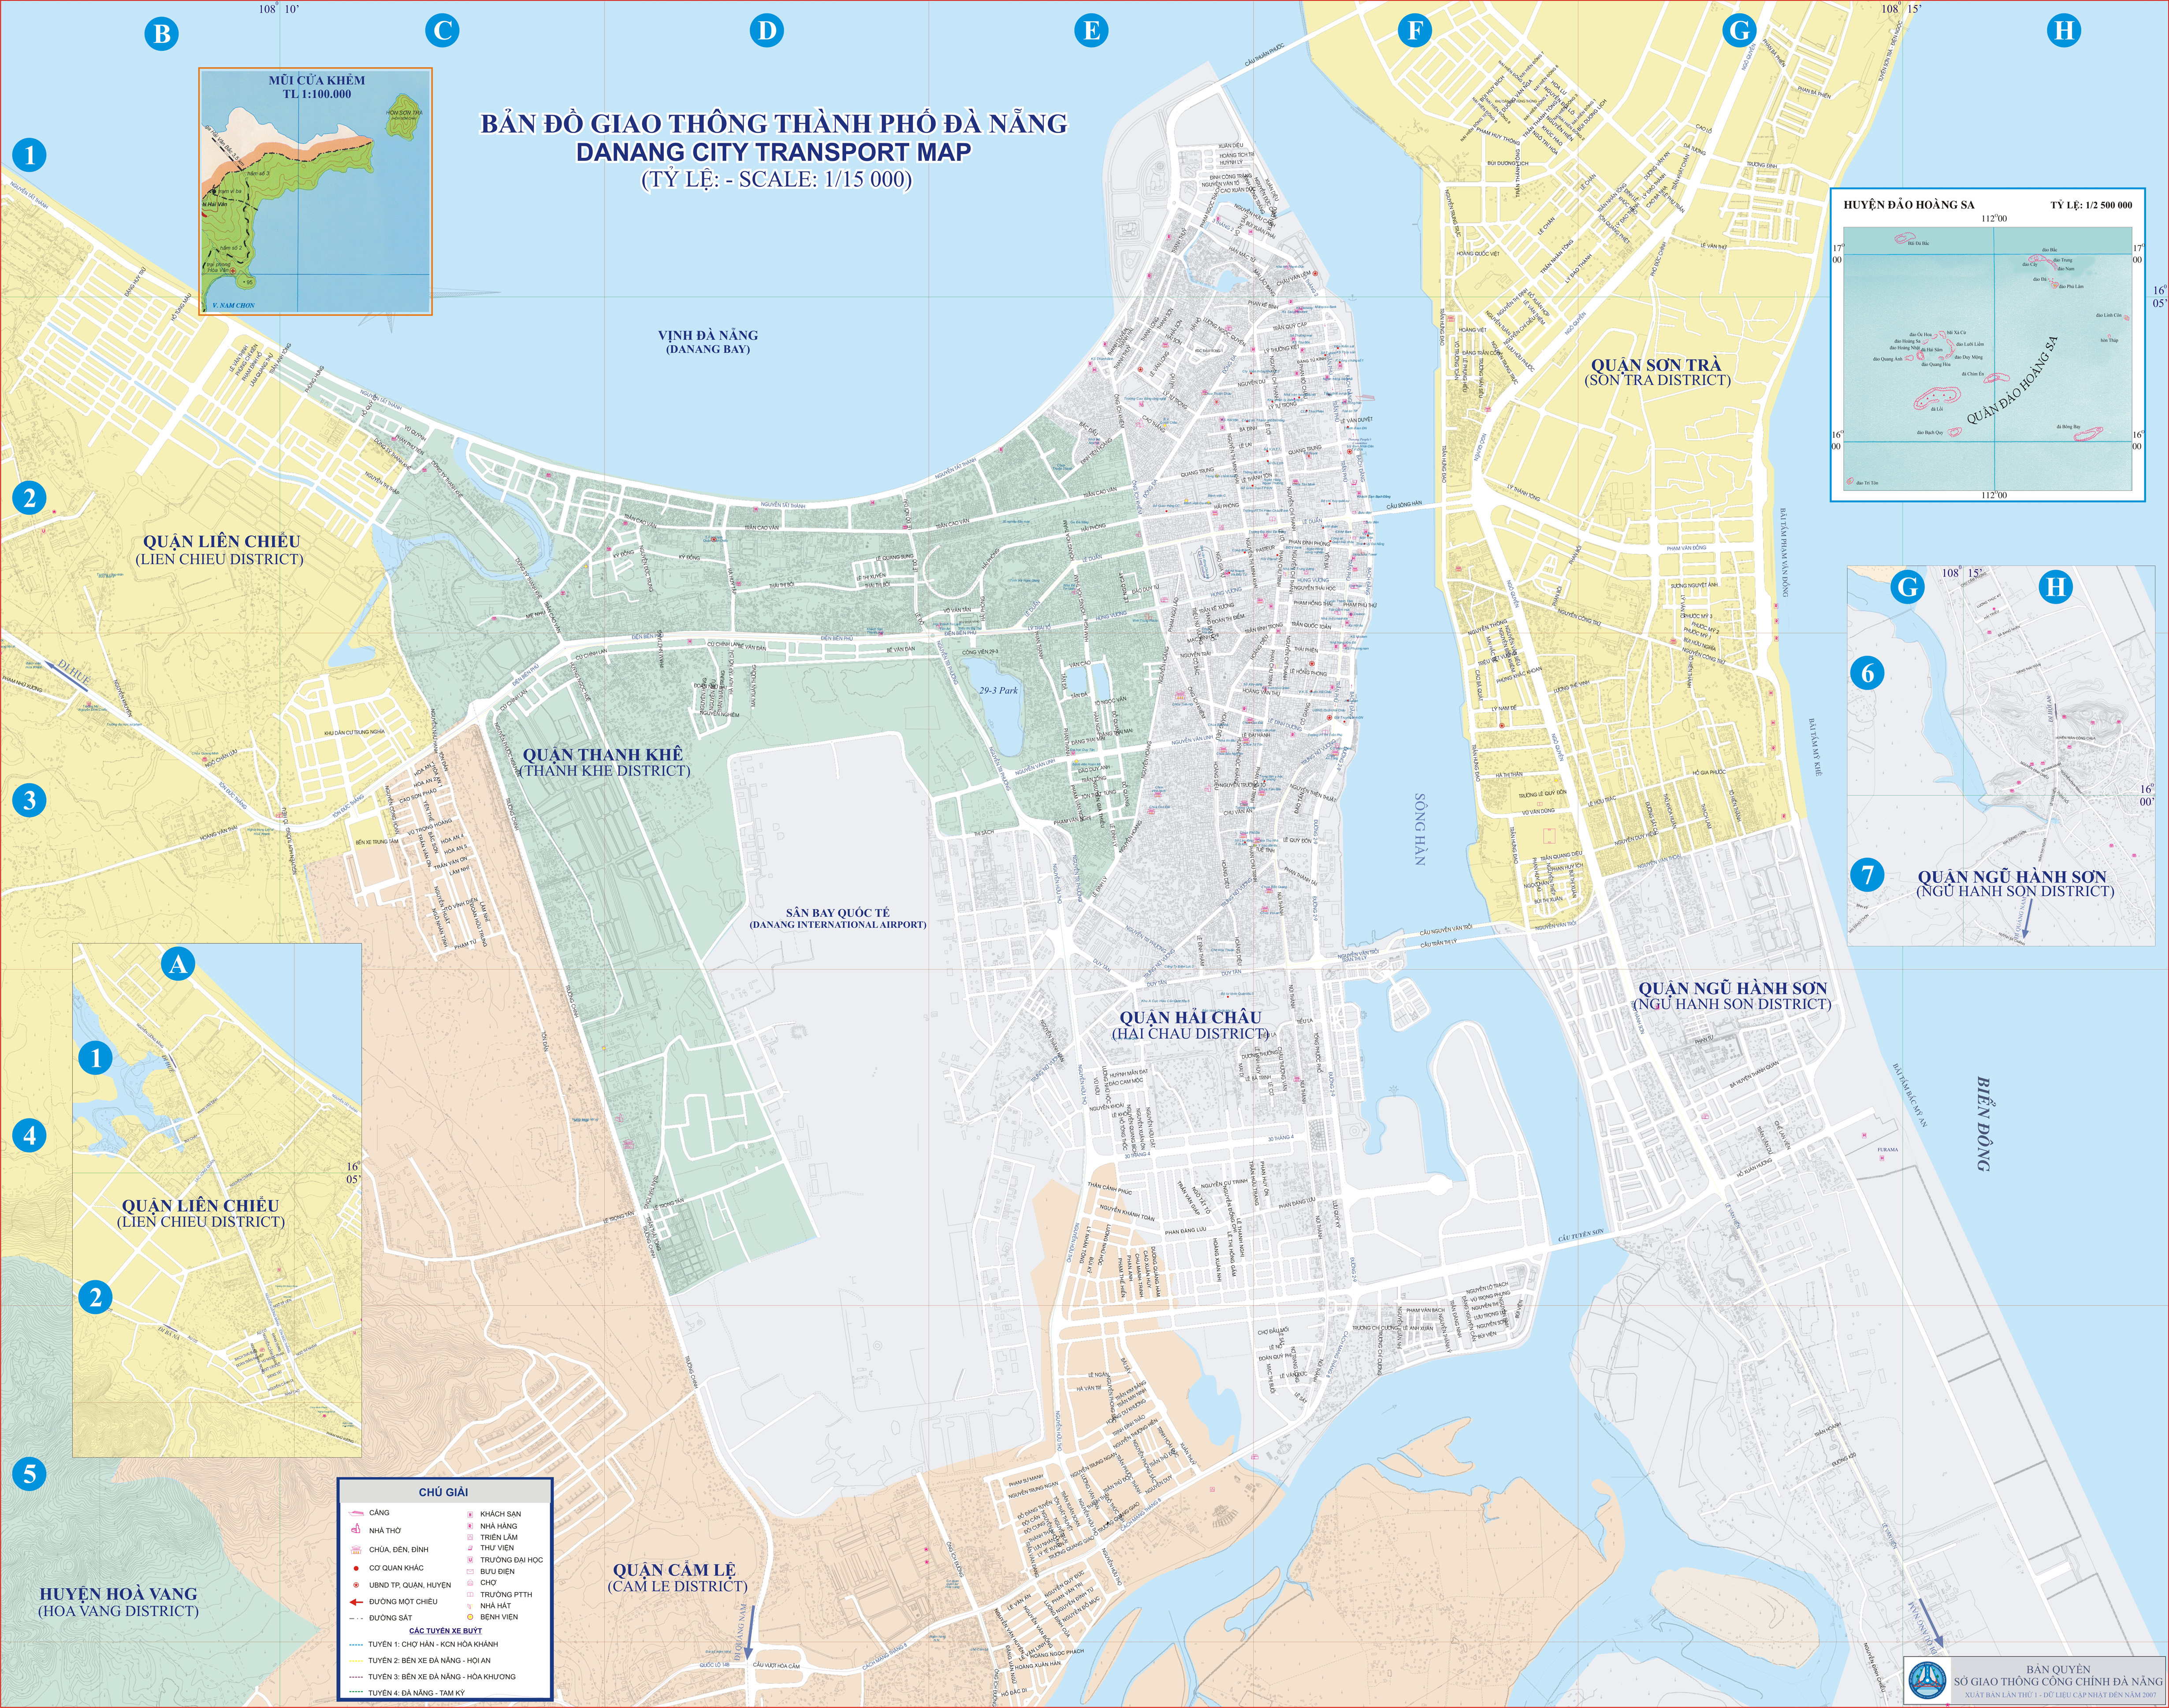Click grid column marker F at top
This screenshot has width=2169, height=1708.
point(1415,30)
